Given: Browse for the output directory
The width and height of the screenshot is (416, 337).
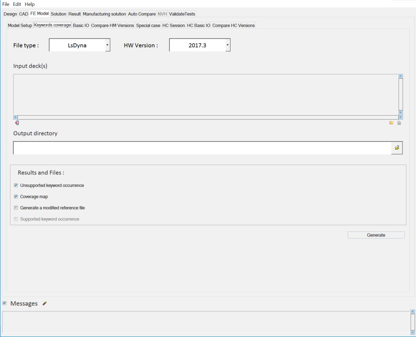Looking at the screenshot, I should tap(397, 148).
